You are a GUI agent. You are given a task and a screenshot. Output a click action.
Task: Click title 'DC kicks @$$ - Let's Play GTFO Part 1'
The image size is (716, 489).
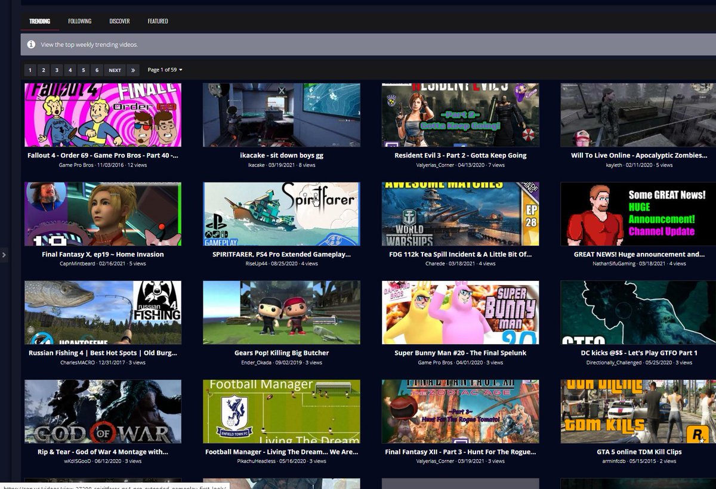tap(639, 353)
